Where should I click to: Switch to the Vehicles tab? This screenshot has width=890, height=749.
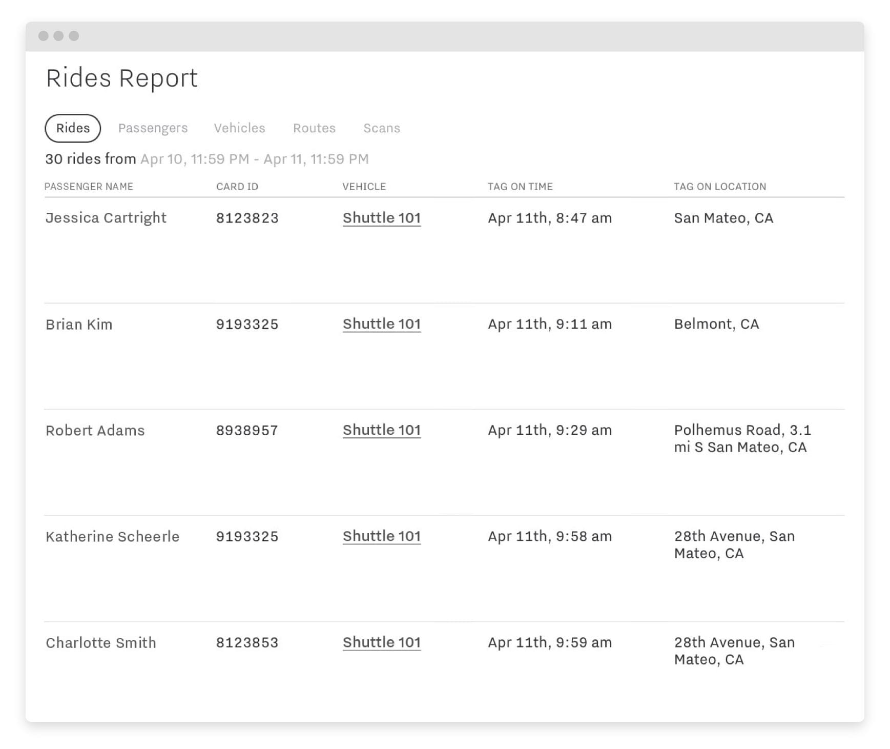(239, 128)
